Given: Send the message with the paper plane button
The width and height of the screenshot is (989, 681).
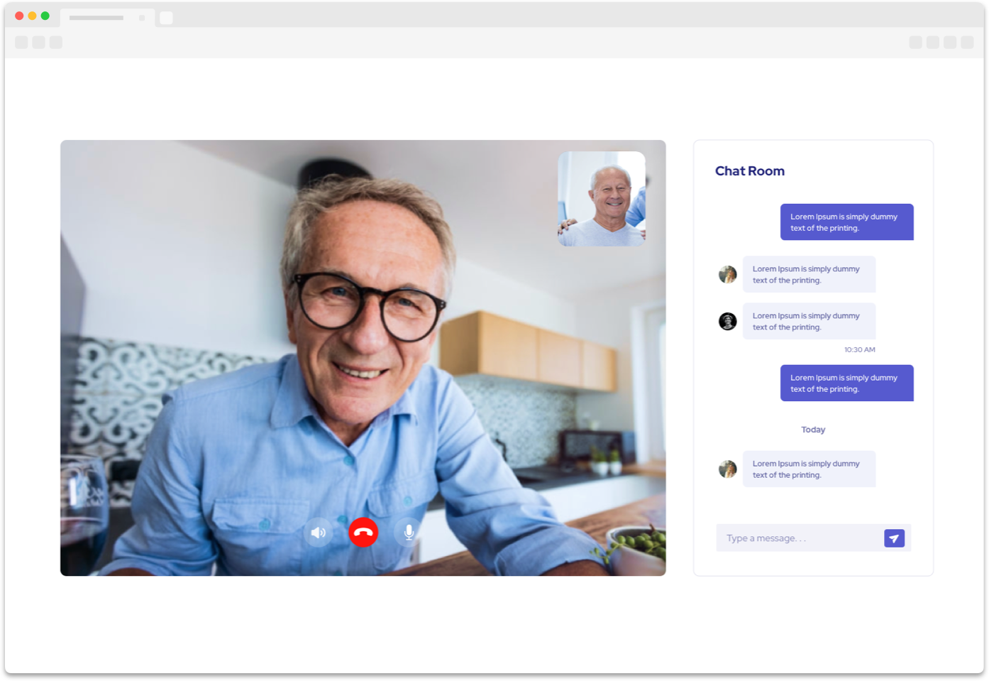Looking at the screenshot, I should pyautogui.click(x=894, y=538).
